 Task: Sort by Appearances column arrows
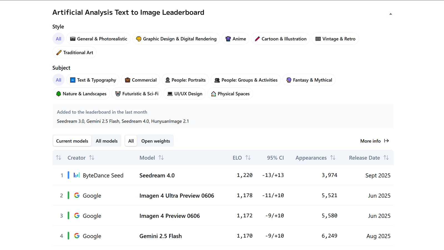333,158
